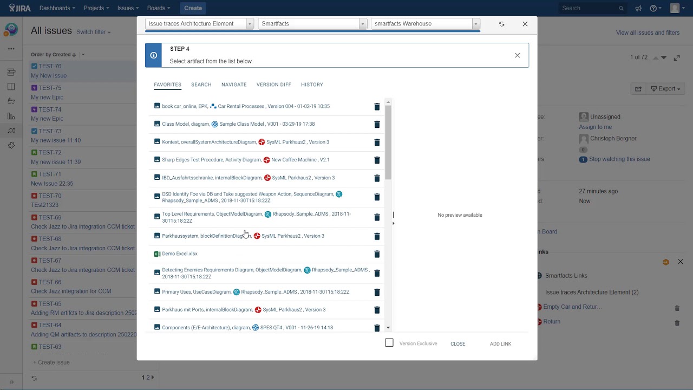Expand the Dashboards menu

[x=57, y=8]
